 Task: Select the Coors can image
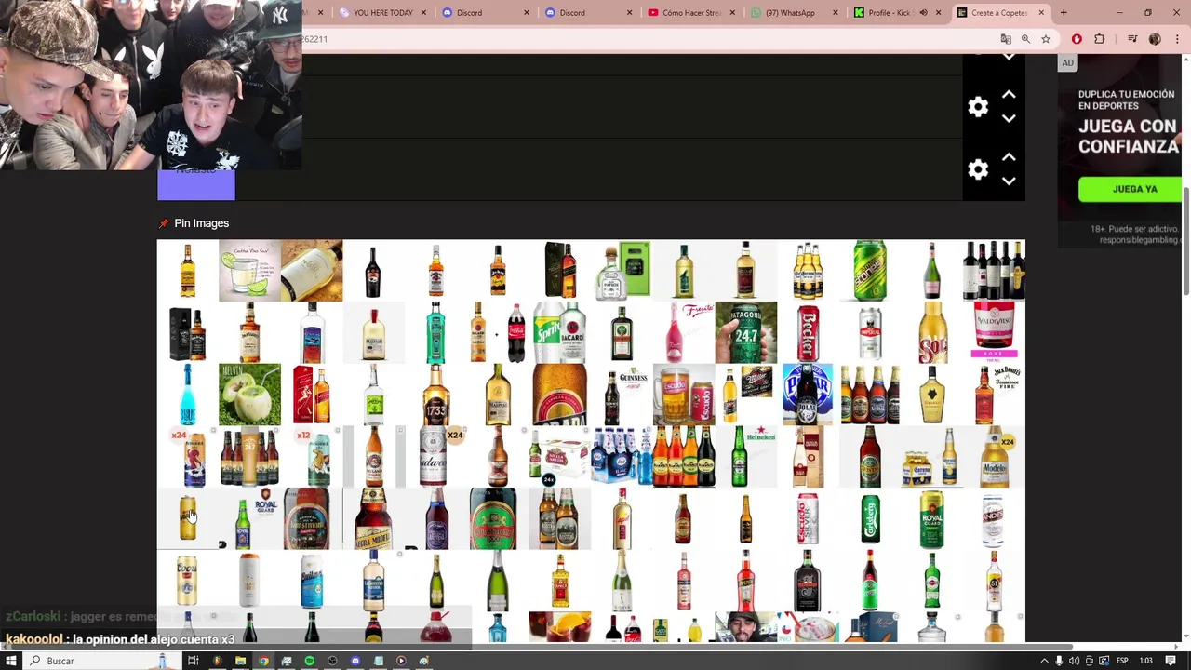pyautogui.click(x=187, y=581)
